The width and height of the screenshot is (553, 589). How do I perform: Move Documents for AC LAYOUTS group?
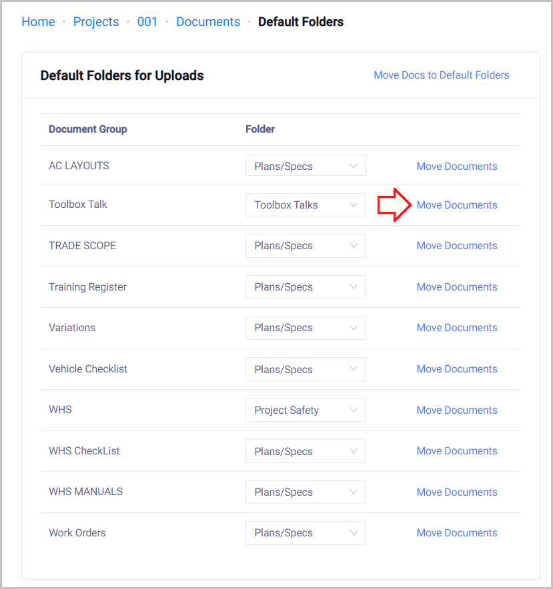point(456,167)
